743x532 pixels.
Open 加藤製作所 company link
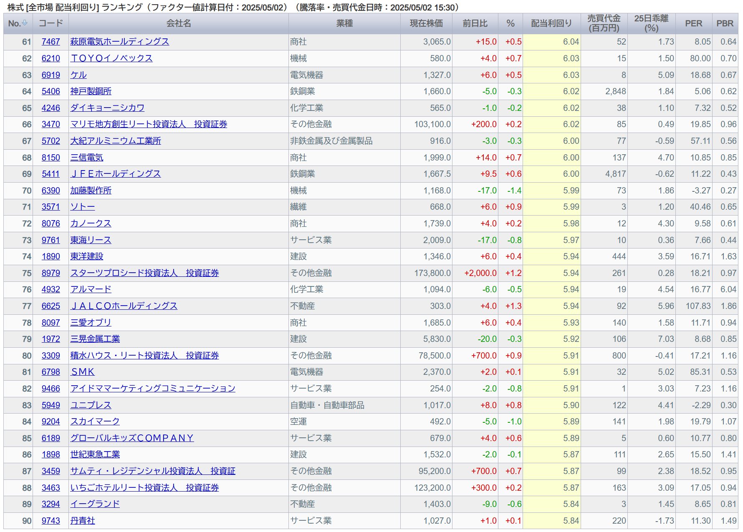coord(91,191)
